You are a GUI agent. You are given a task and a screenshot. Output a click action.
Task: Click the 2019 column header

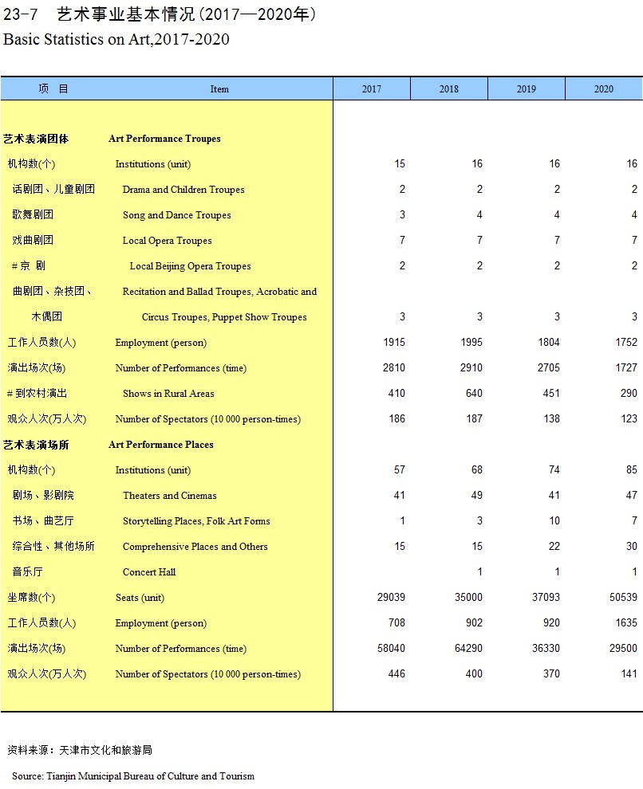(526, 88)
